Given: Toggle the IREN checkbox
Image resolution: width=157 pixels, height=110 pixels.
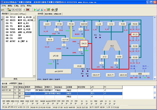Looking at the screenshot, I should pos(28,103).
